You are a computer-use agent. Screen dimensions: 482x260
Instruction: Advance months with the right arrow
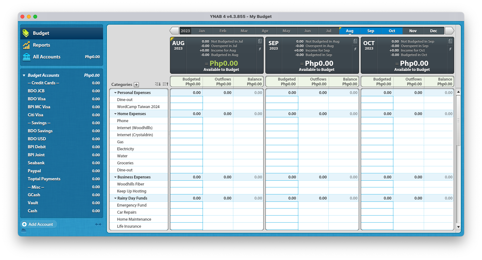449,31
